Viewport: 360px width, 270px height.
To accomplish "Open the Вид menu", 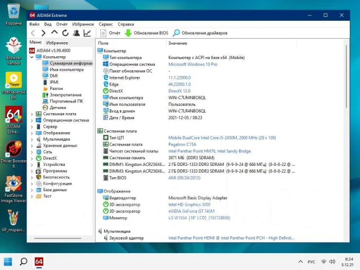I will coord(48,24).
